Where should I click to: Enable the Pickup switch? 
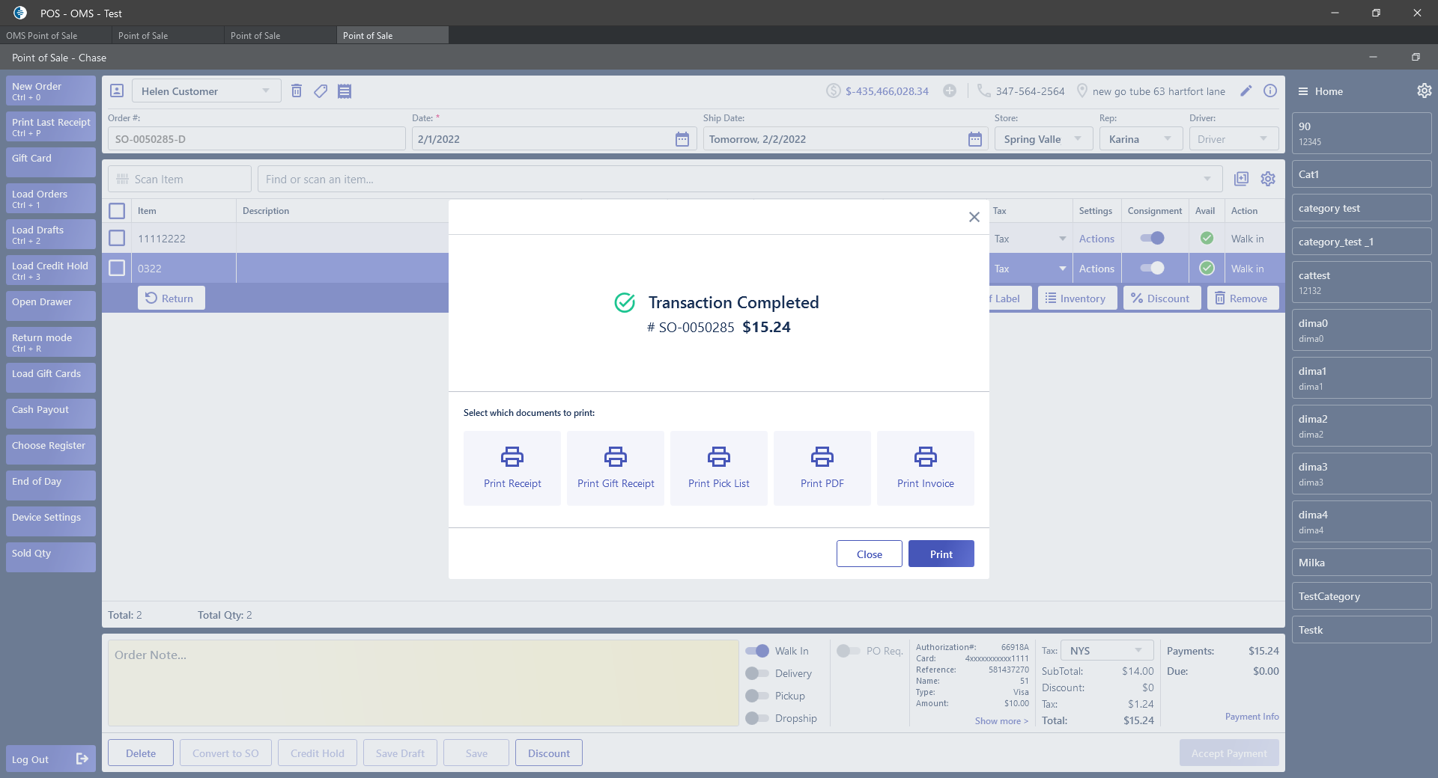click(x=757, y=696)
